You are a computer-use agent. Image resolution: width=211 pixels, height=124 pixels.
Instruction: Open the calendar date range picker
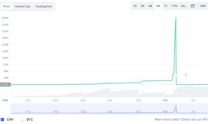coord(192,6)
